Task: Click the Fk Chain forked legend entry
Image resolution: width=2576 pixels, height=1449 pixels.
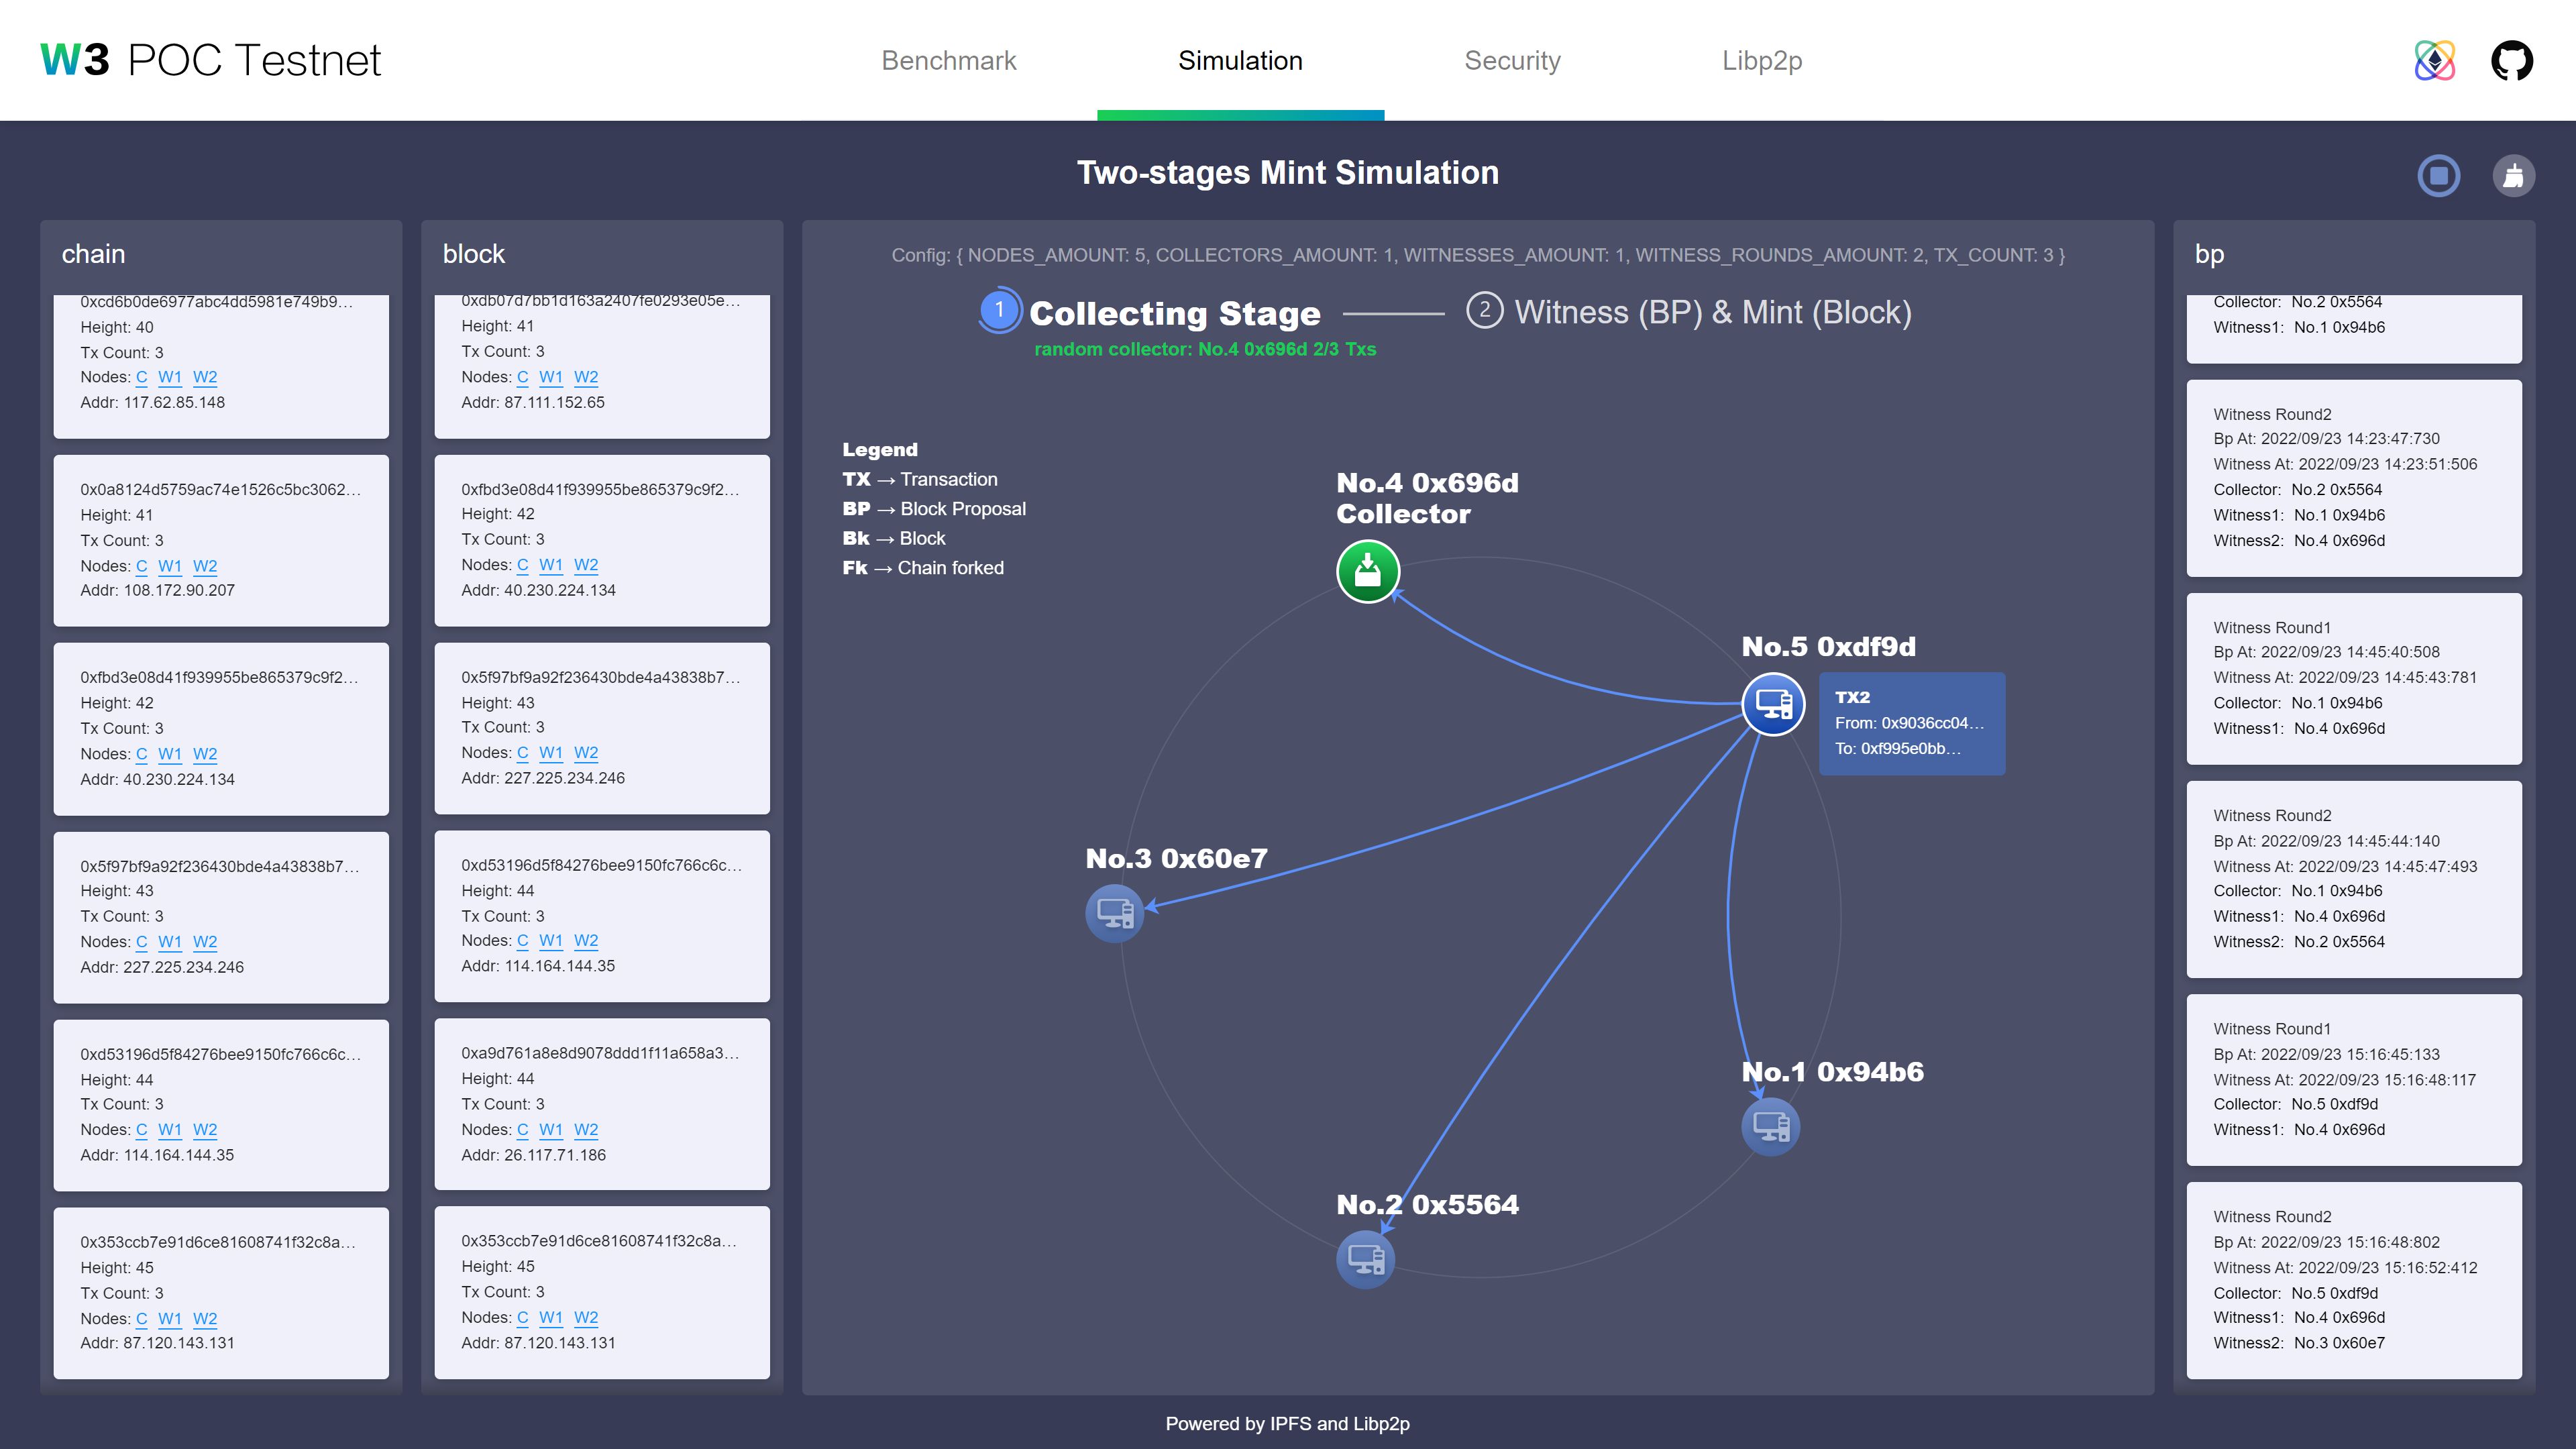Action: tap(922, 568)
